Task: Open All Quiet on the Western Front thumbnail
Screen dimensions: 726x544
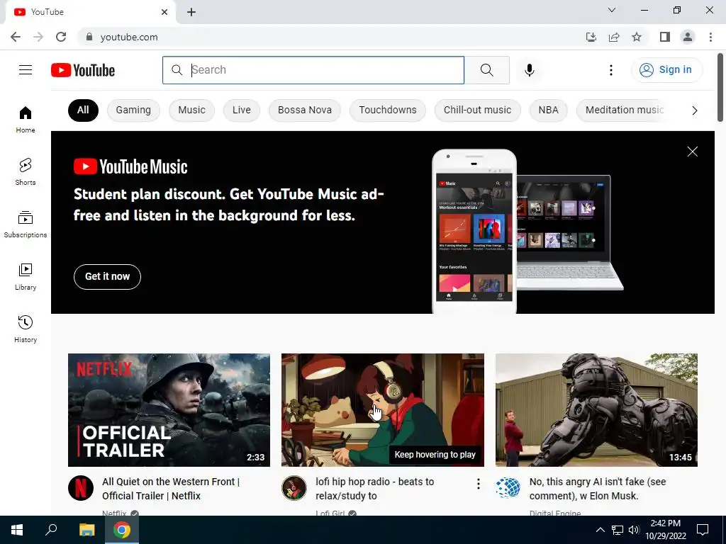Action: point(169,410)
